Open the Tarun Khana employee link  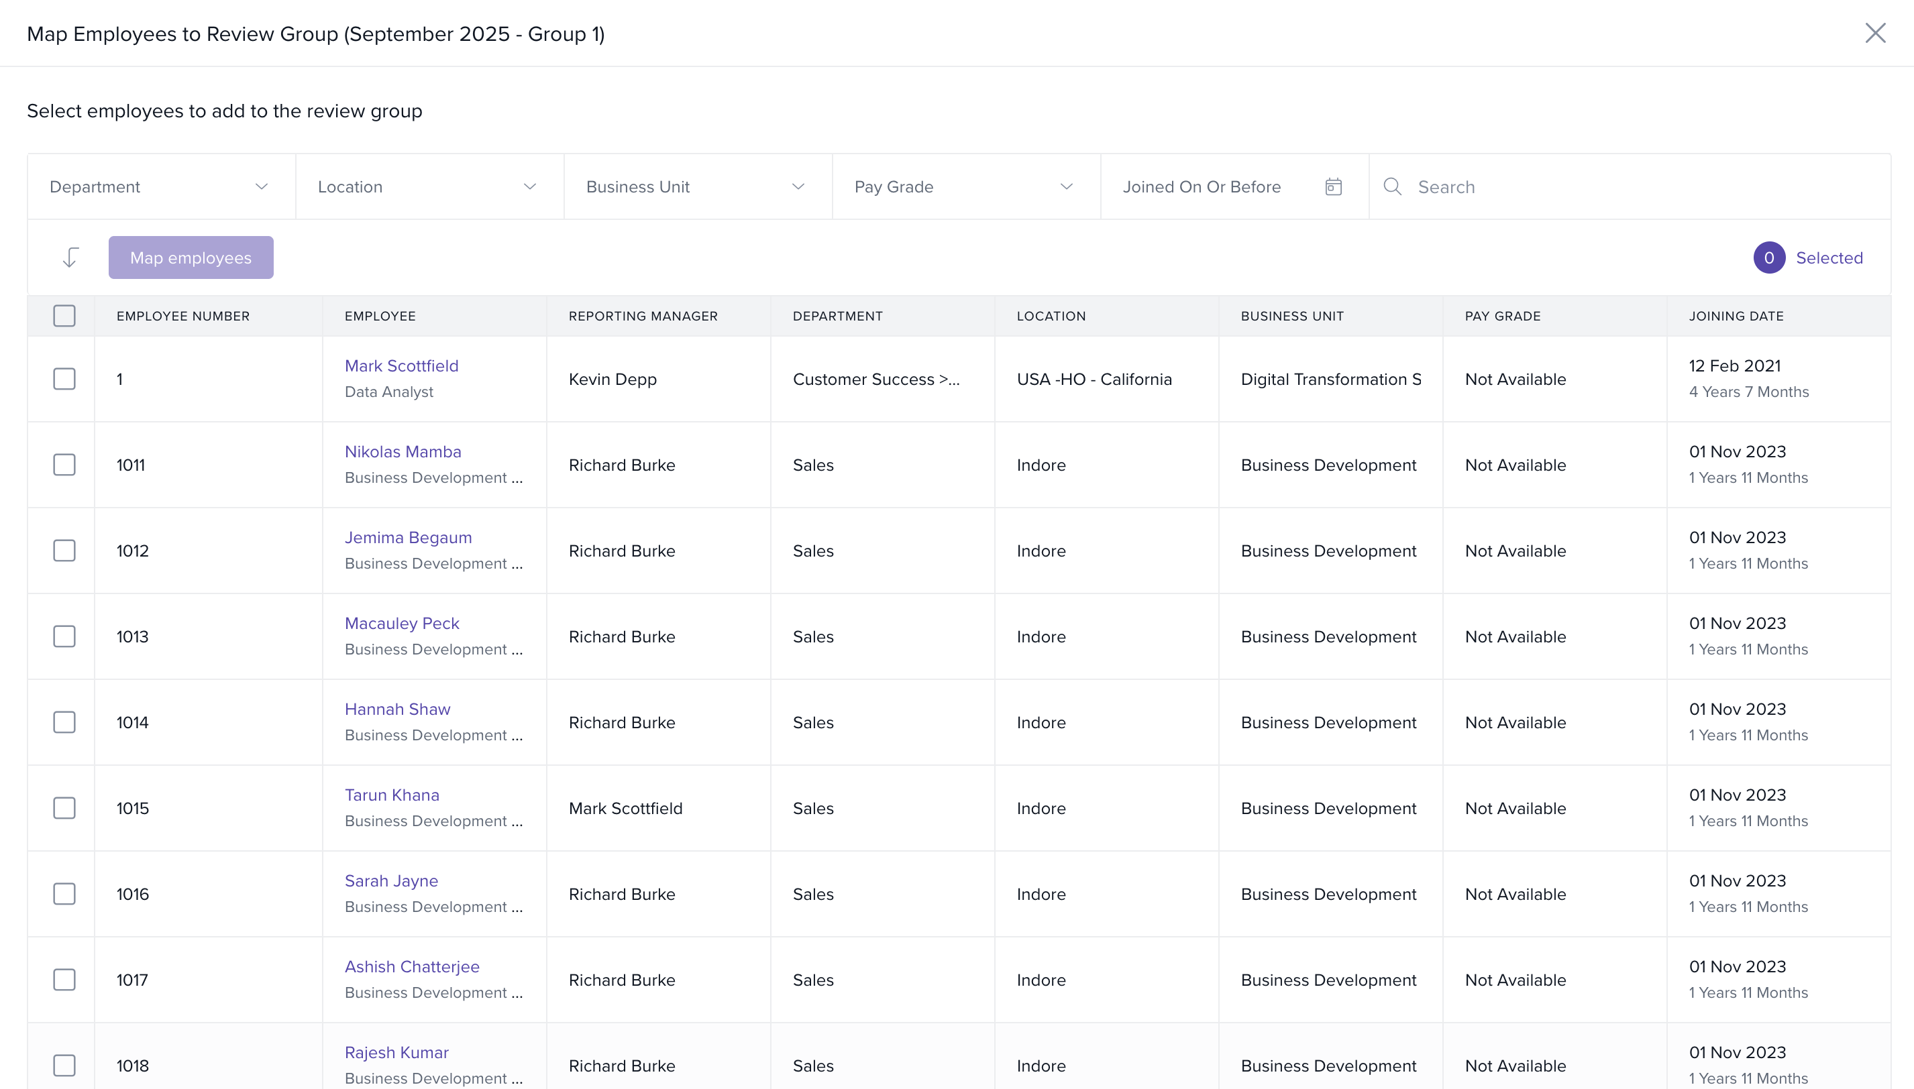(x=391, y=795)
